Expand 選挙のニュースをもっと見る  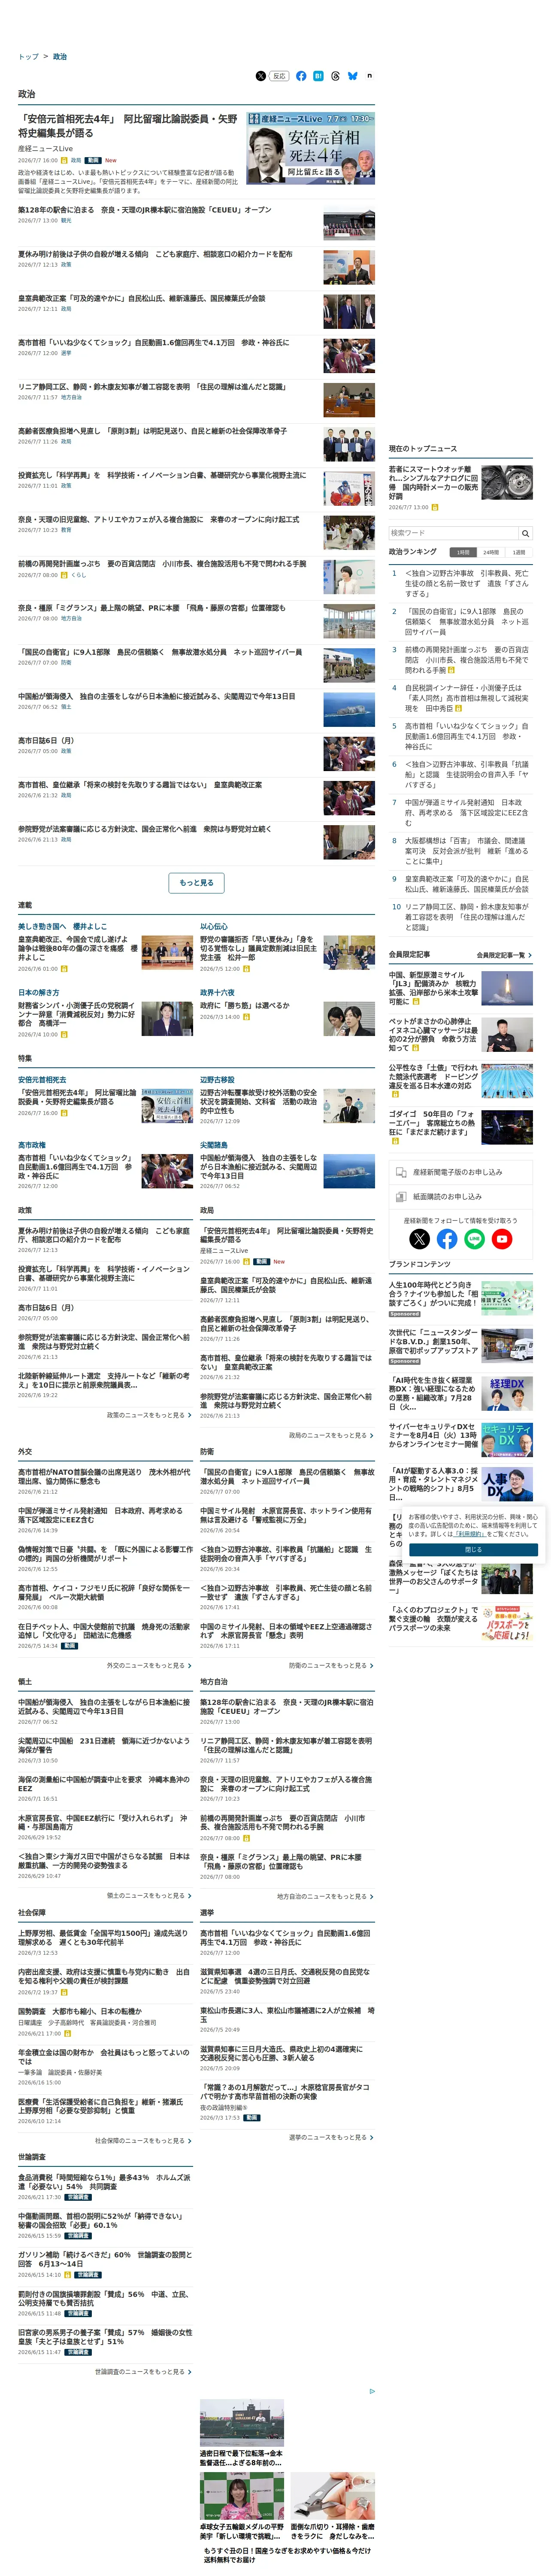pos(331,2137)
